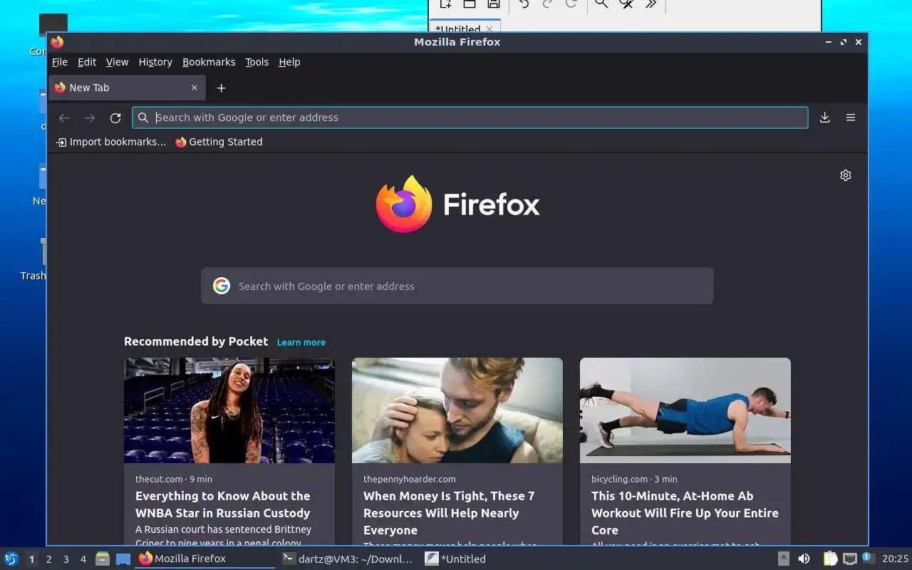Click the 'thepennyhoarder.com' source text

410,479
